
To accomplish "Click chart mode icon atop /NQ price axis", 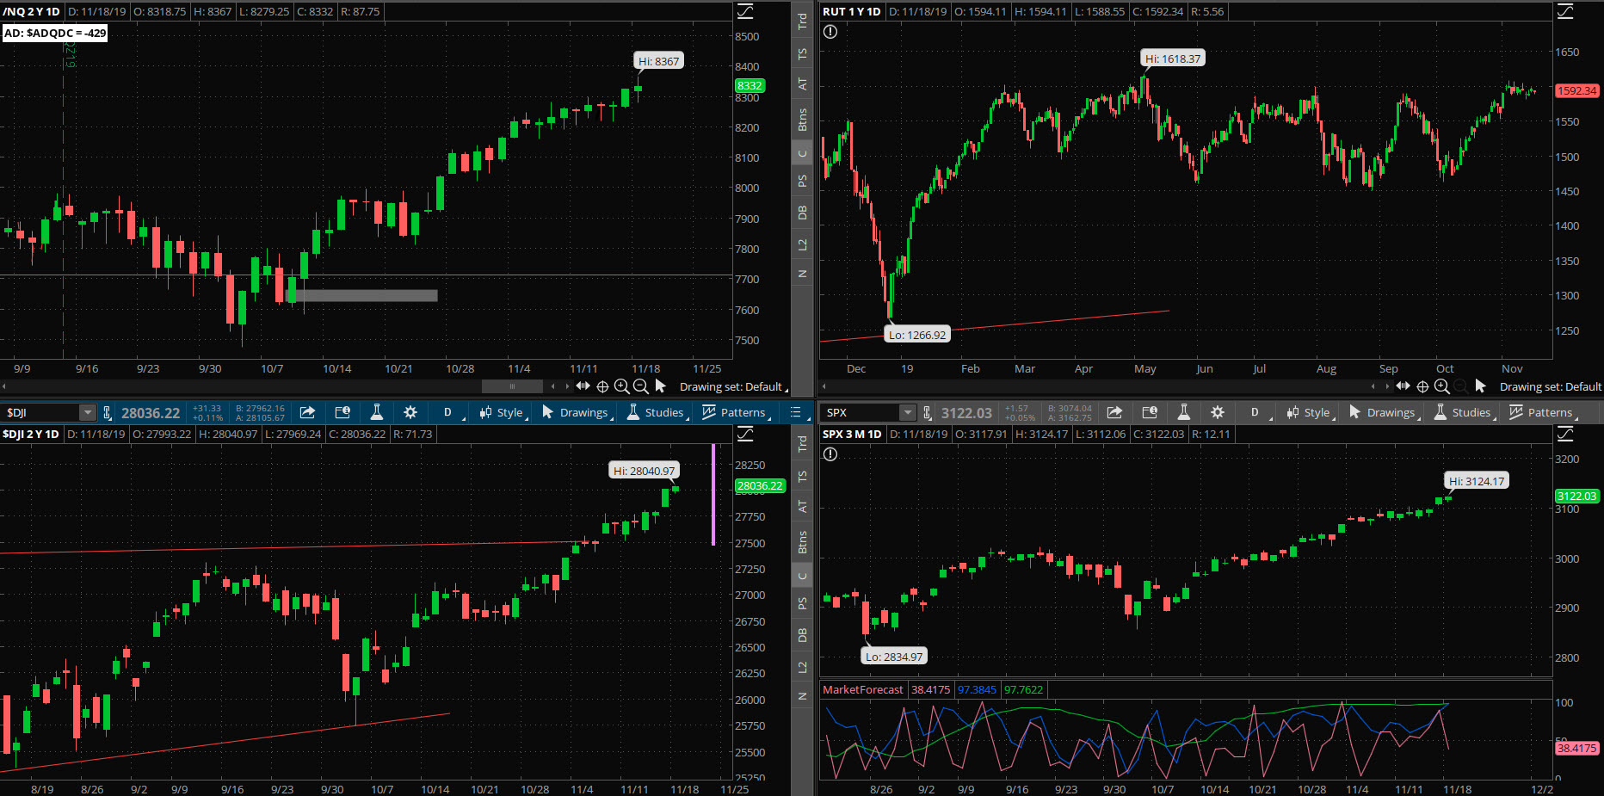I will 745,11.
